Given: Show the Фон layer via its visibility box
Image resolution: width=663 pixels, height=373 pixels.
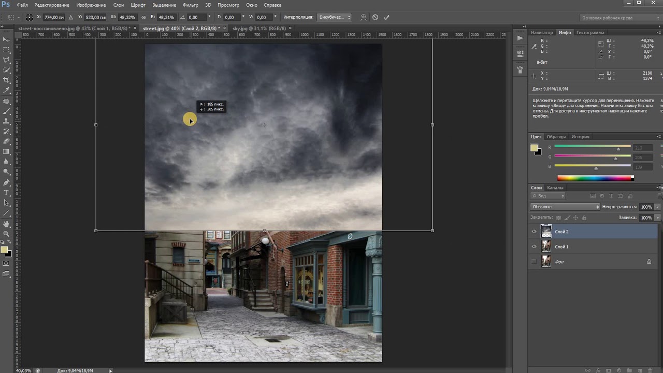Looking at the screenshot, I should [x=534, y=262].
